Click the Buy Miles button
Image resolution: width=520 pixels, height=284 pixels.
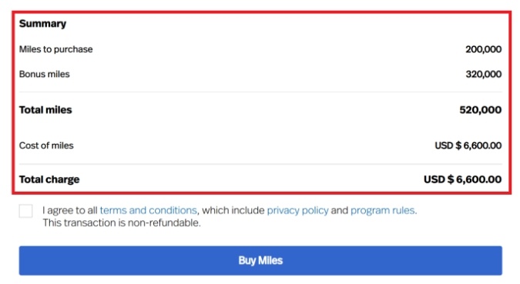tap(260, 260)
